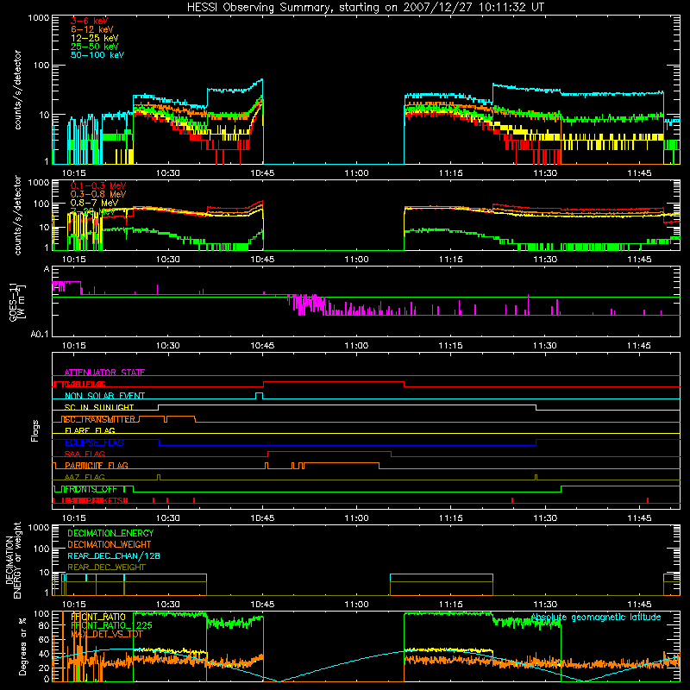690x690 pixels.
Task: Click the 0.1-0.3 MeV legend label
Action: click(97, 185)
